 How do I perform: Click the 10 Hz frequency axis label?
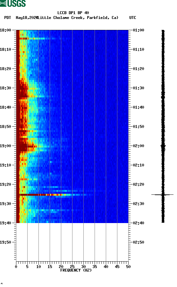pyautogui.click(x=38, y=267)
